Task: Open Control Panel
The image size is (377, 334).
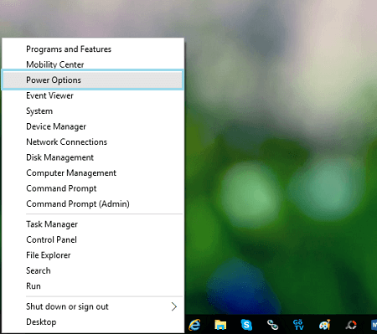Action: [93, 239]
